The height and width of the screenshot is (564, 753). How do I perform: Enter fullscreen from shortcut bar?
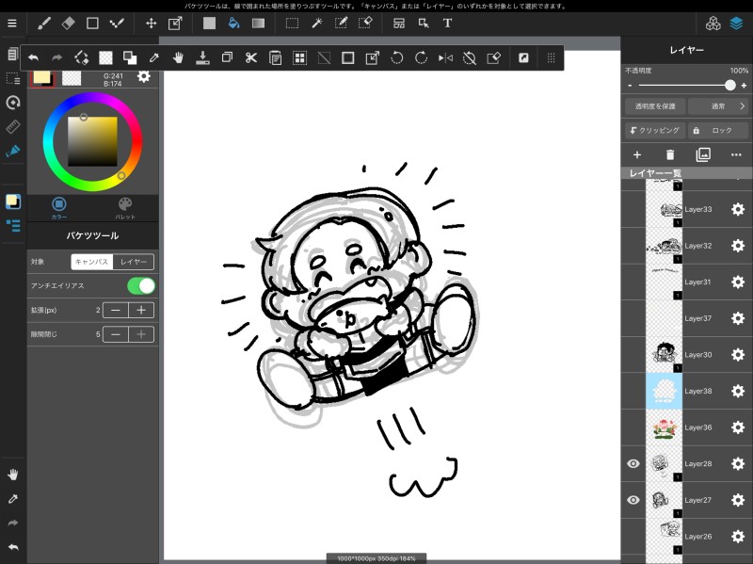pos(523,58)
